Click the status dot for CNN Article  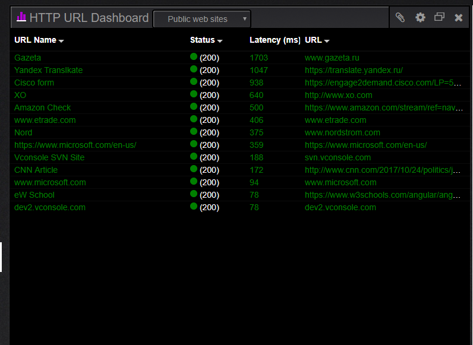(x=194, y=169)
